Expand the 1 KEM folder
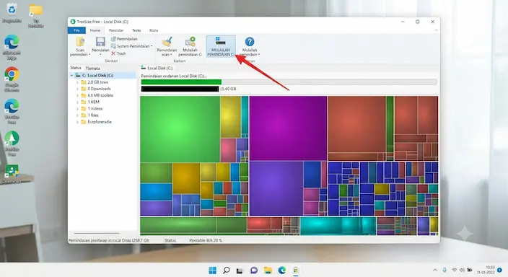The image size is (508, 277). (77, 102)
